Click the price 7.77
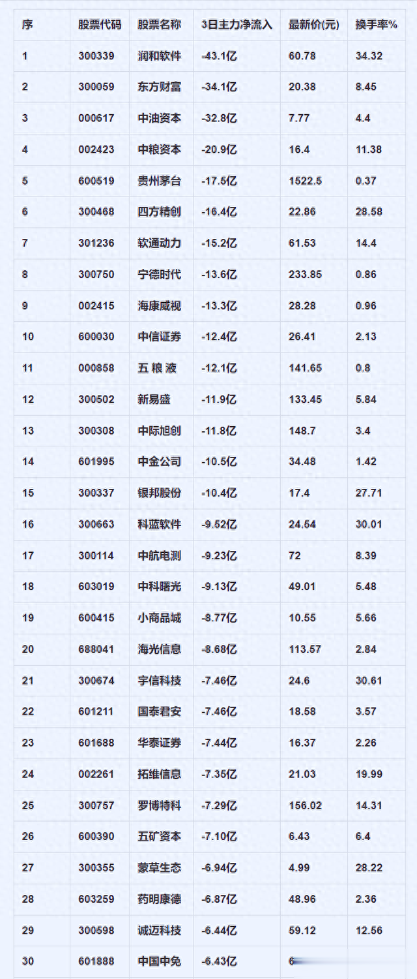This screenshot has height=979, width=417. (299, 119)
